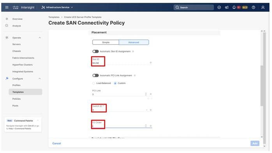The height and width of the screenshot is (153, 272).
Task: Collapse the Operate section chevron
Action: tap(39, 38)
